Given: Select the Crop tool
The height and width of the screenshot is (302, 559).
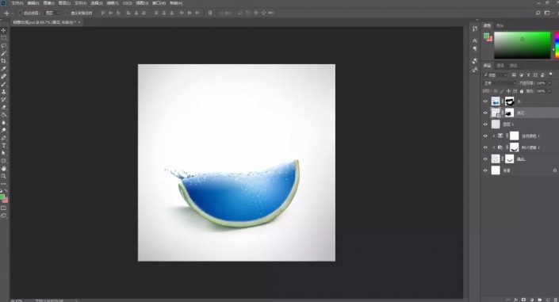Looking at the screenshot, I should coord(3,61).
